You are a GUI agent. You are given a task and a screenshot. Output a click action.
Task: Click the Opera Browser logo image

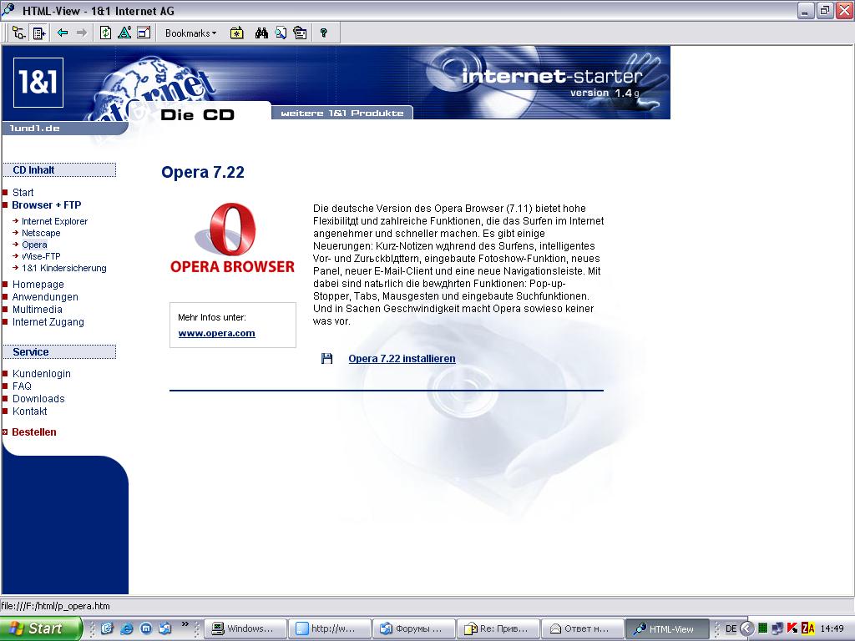click(x=232, y=238)
